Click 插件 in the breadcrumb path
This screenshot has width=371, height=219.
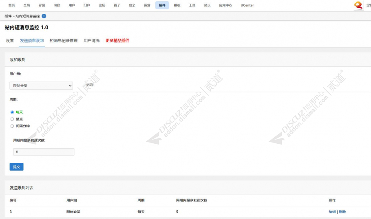click(x=8, y=16)
